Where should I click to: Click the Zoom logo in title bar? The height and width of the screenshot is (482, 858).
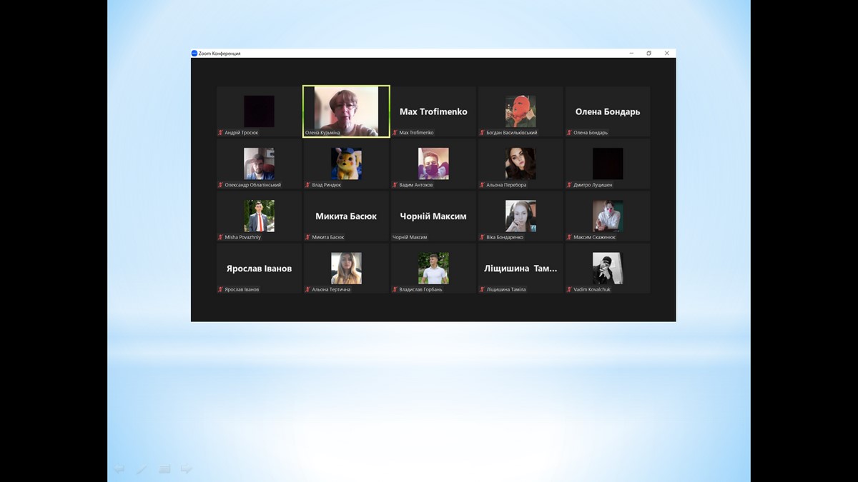click(x=194, y=54)
